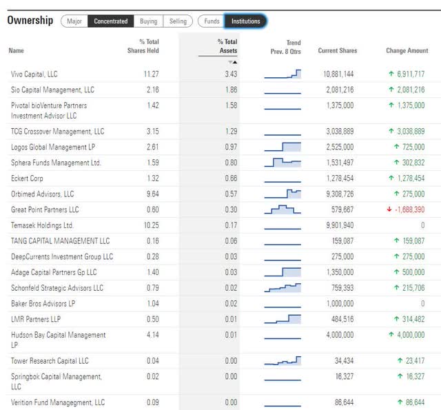441x410 pixels.
Task: Select LMR Partners LLP name
Action: (36, 319)
